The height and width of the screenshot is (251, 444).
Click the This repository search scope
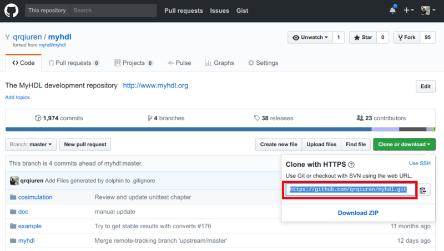point(47,11)
